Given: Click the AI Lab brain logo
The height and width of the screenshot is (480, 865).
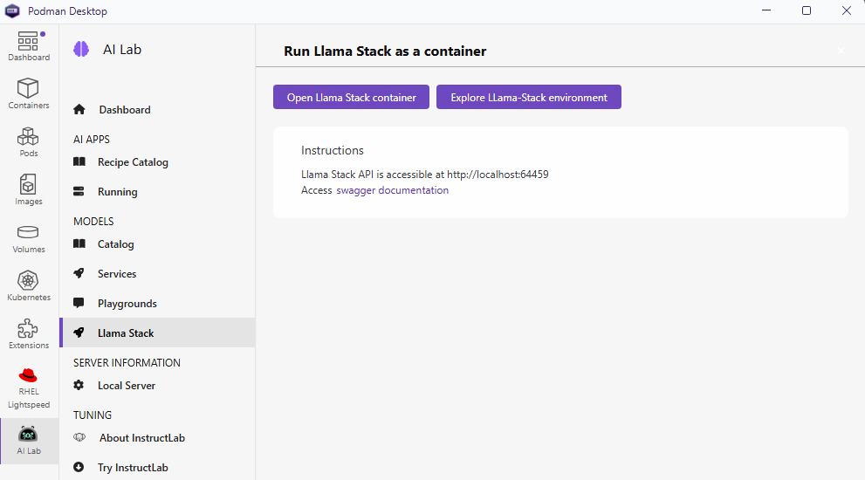Looking at the screenshot, I should (x=81, y=50).
